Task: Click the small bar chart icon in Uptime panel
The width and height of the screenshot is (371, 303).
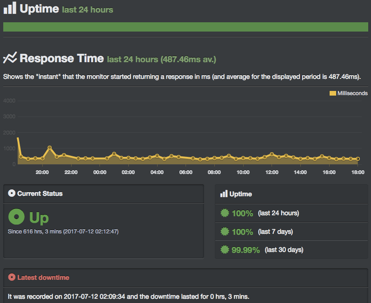Action: click(x=224, y=193)
